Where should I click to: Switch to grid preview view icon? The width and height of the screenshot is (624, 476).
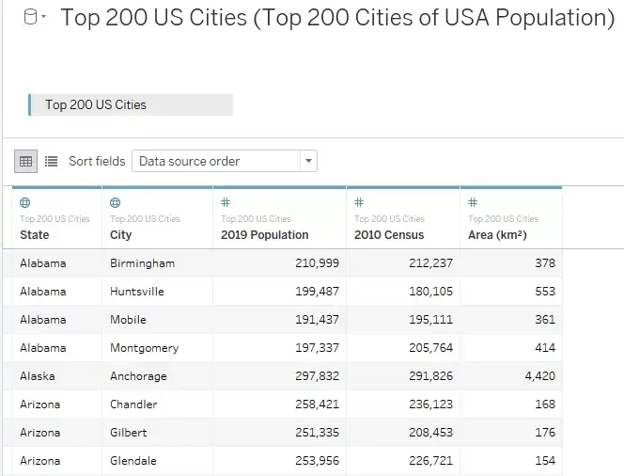[x=26, y=161]
